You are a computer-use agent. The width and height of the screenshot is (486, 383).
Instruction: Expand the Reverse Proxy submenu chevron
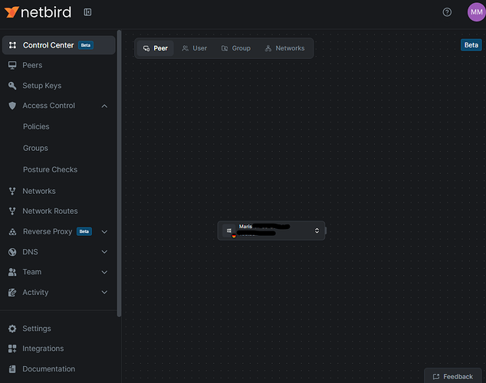click(104, 232)
